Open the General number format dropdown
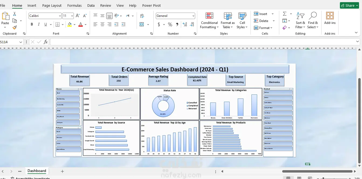The image size is (362, 179). [x=193, y=16]
